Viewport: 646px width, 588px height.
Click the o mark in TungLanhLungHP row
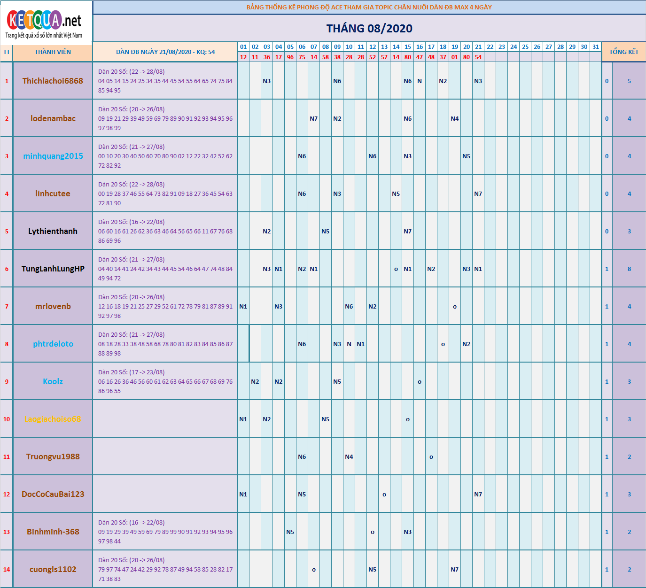tap(396, 269)
